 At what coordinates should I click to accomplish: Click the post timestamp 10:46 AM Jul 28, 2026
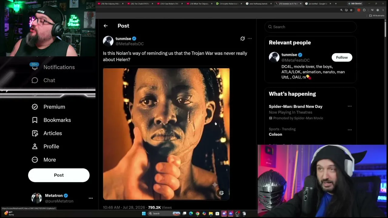(x=124, y=207)
